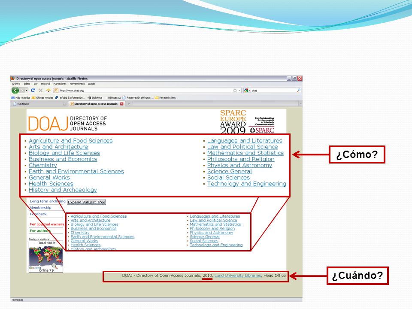Viewport: 412px width, 309px height.
Task: Bookmark the page with the star icon
Action: tap(235, 91)
